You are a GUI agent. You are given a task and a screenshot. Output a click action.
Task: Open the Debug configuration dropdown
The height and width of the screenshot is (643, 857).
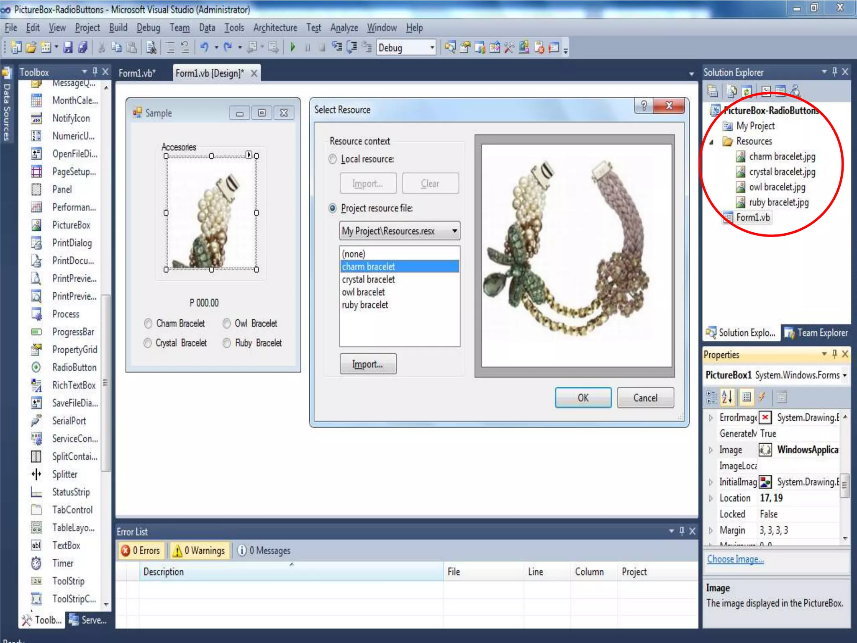click(x=432, y=48)
